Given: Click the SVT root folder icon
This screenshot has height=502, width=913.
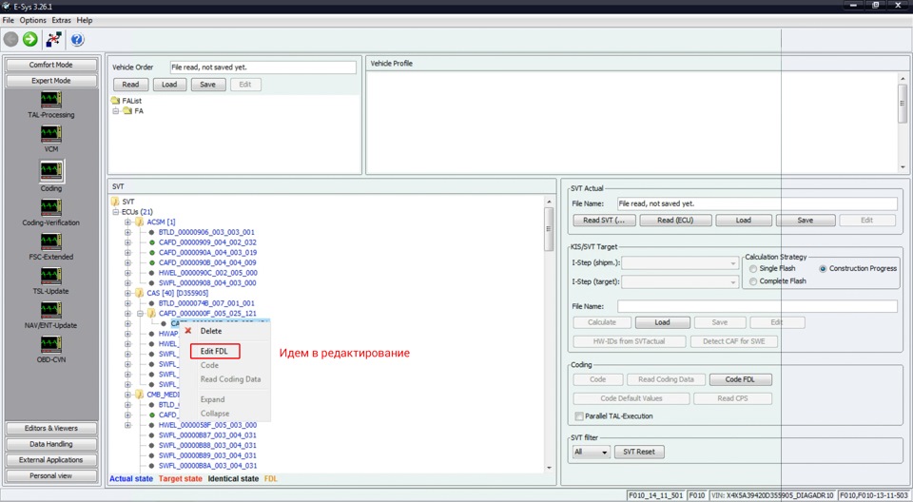Looking at the screenshot, I should click(115, 202).
